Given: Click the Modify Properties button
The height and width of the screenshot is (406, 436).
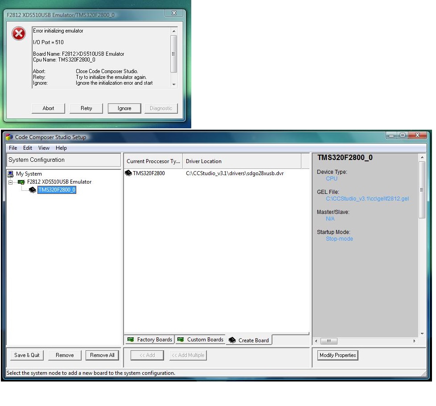Looking at the screenshot, I should coord(338,355).
